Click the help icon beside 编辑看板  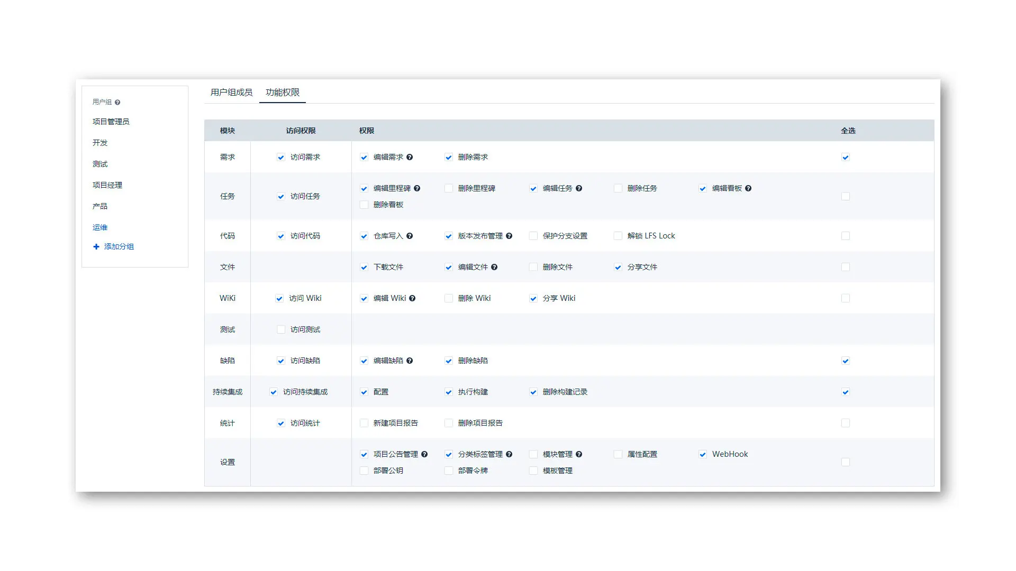point(748,188)
